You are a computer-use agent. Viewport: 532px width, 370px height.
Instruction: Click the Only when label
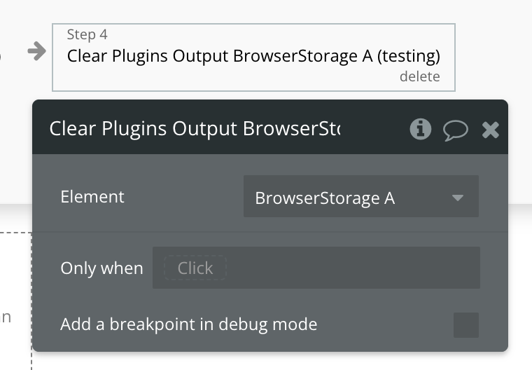[101, 268]
